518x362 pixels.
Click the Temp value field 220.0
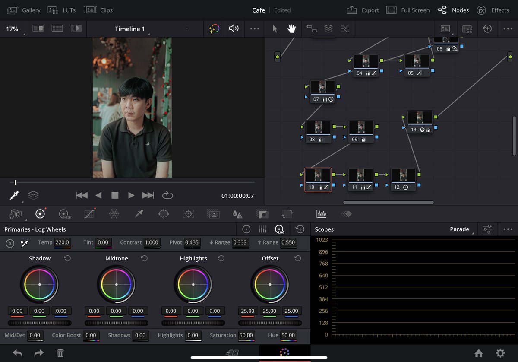tap(63, 242)
